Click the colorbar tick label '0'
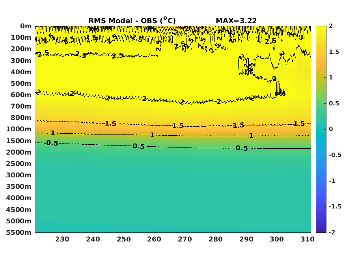Viewport: 345px width, 258px height. pyautogui.click(x=331, y=129)
